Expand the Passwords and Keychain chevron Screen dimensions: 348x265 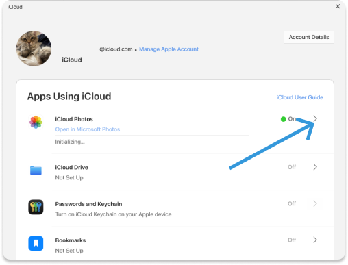[x=315, y=203]
